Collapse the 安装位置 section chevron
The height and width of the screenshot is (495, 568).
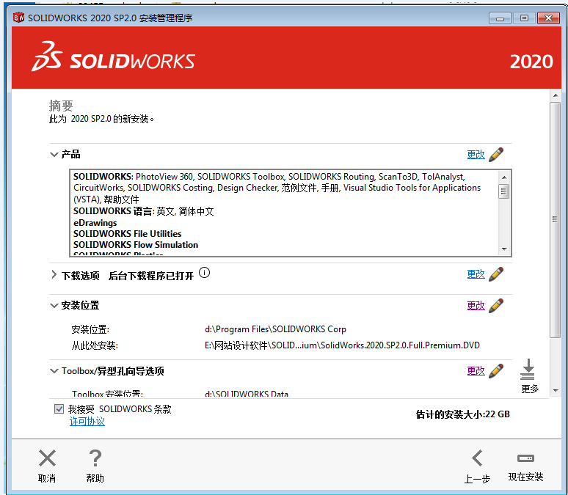54,306
